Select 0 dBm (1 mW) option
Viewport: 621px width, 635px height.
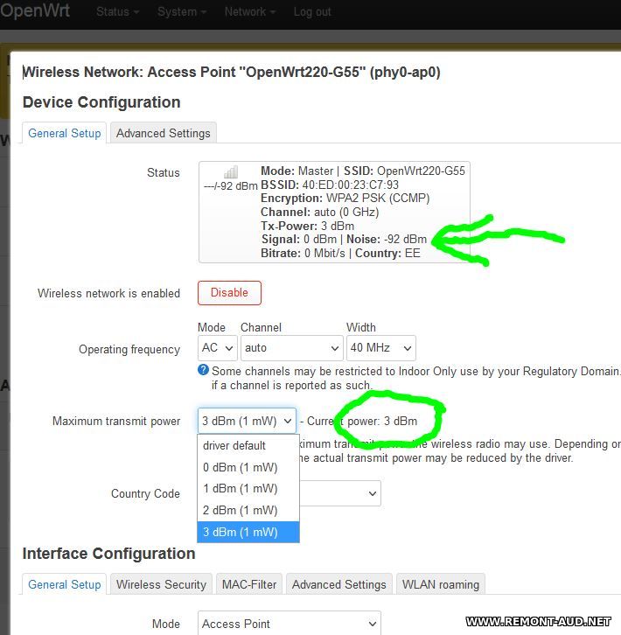(241, 467)
